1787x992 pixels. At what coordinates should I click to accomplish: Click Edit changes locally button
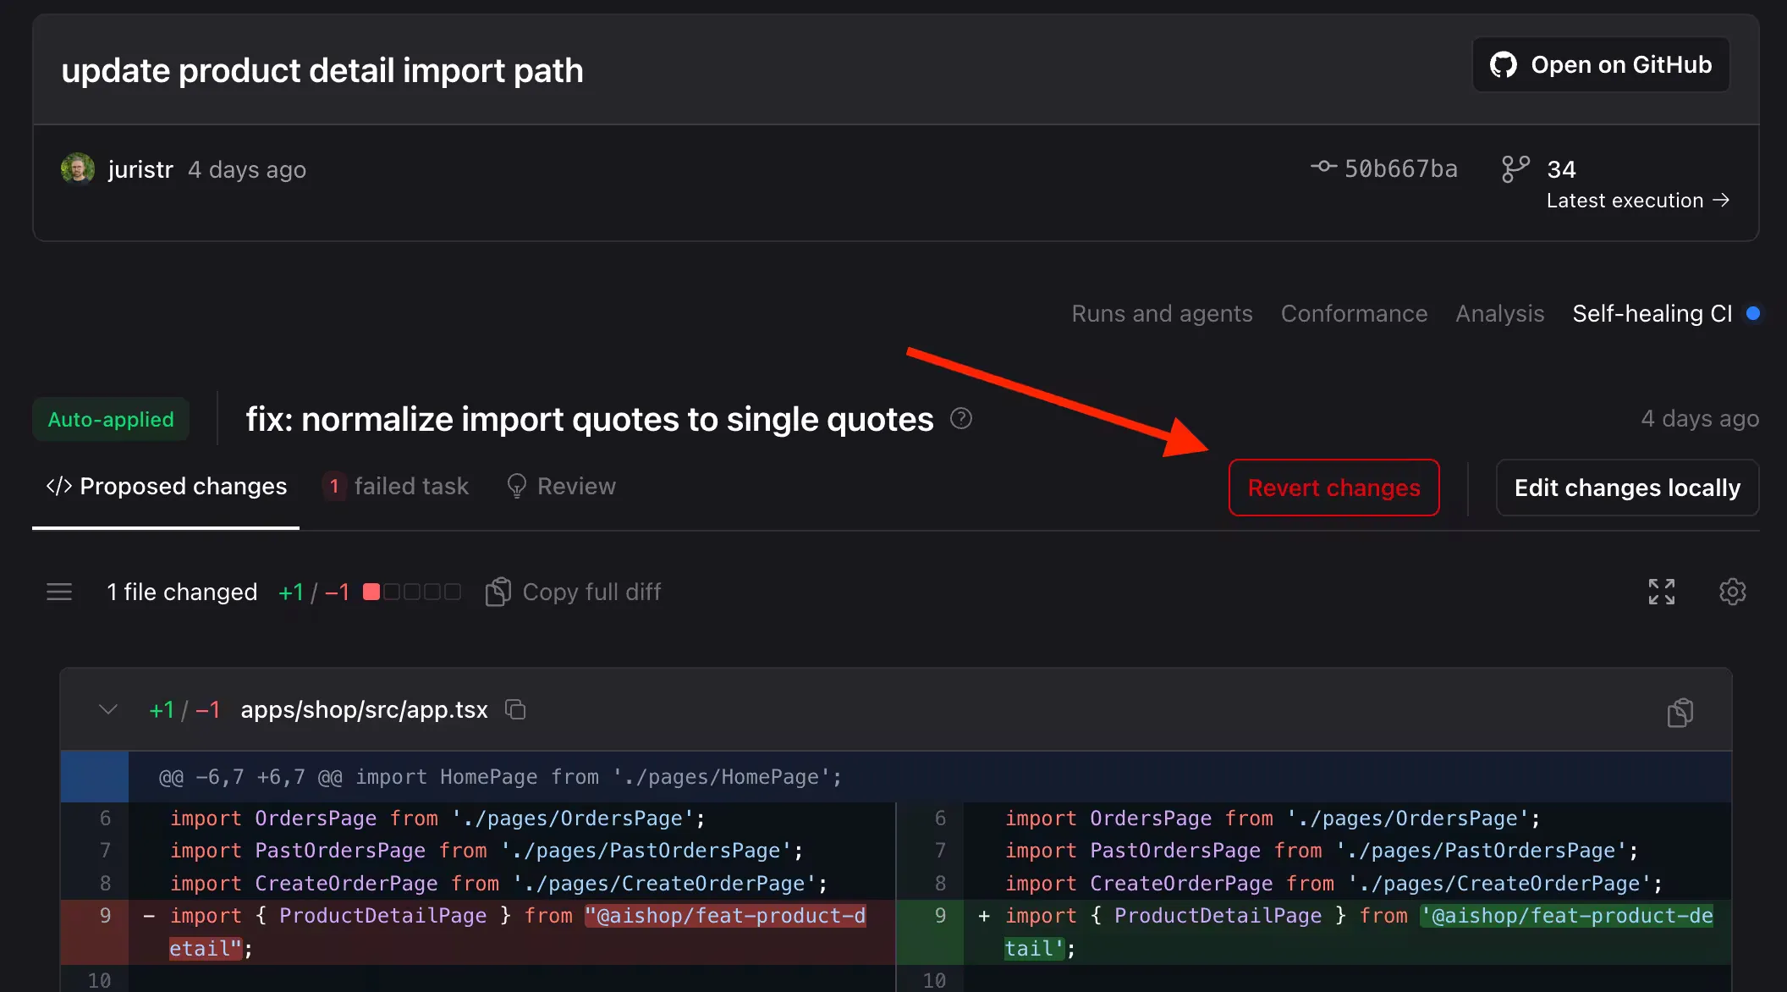(x=1627, y=488)
